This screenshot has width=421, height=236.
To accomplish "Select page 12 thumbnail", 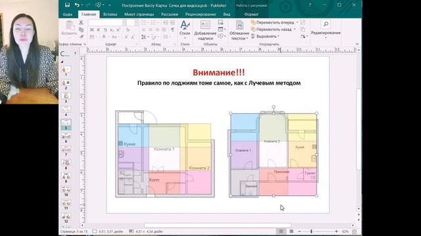I will (66, 217).
